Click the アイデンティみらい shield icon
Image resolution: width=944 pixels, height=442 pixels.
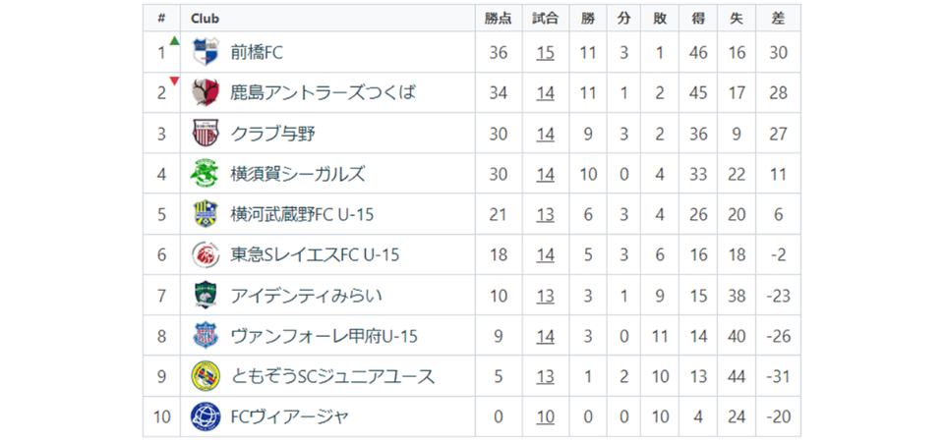point(205,295)
